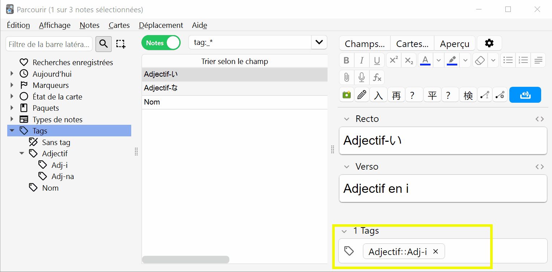Open the editor gear settings
Image resolution: width=552 pixels, height=272 pixels.
pyautogui.click(x=489, y=43)
